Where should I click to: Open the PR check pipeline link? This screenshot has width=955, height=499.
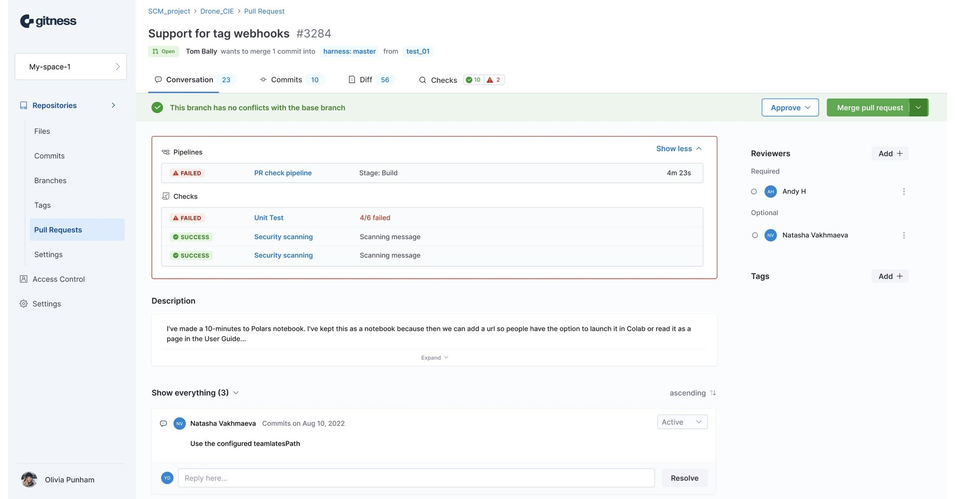pos(283,173)
